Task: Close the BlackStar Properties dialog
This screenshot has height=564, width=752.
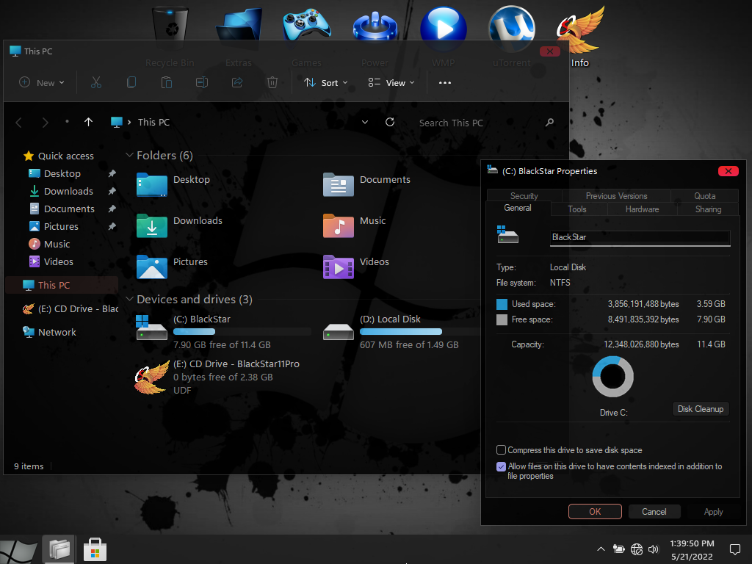Action: (728, 171)
